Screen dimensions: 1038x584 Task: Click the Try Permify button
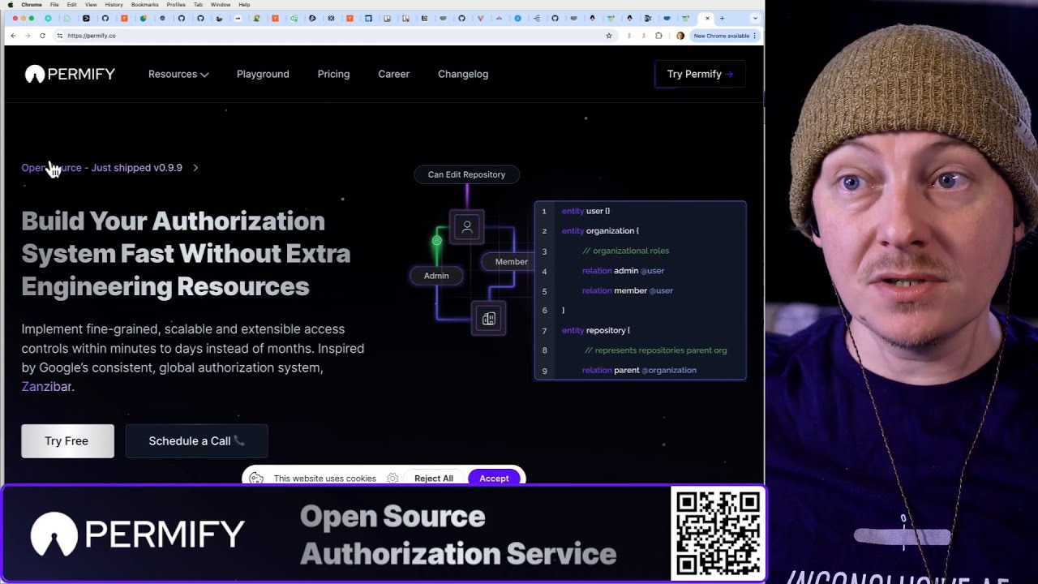[x=700, y=74]
